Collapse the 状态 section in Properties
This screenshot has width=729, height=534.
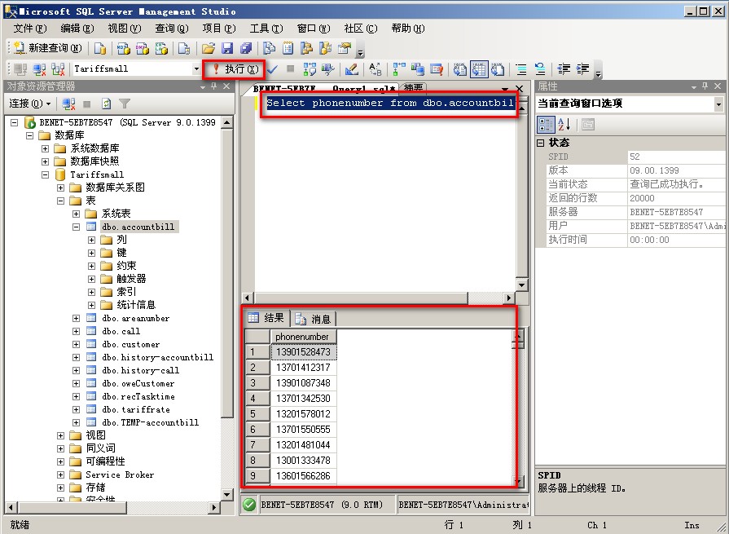[540, 143]
